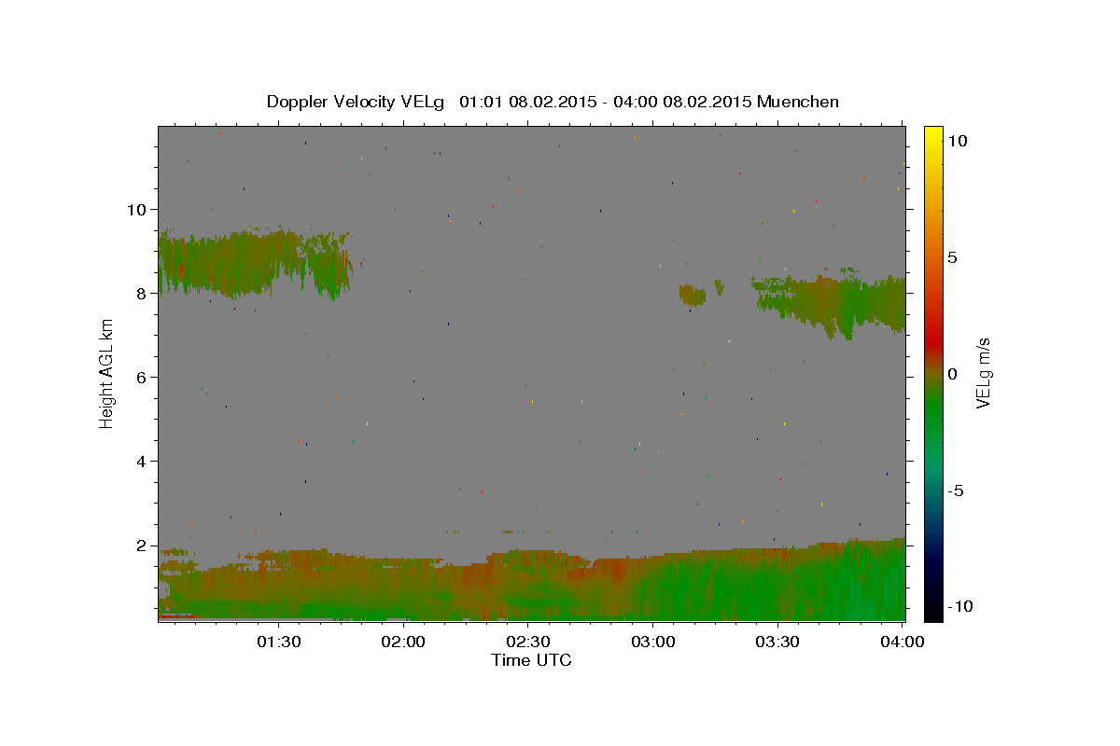This screenshot has width=1120, height=746.
Task: Click the upper cloud layer near 03:45
Action: tap(829, 303)
